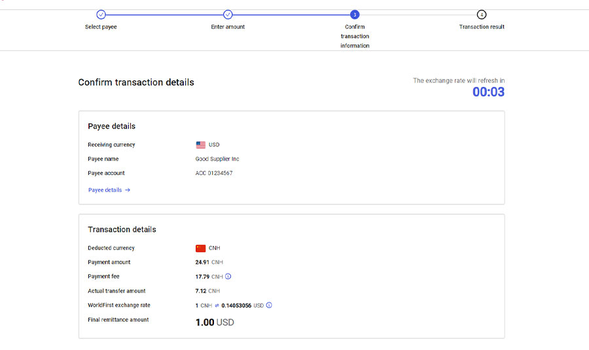
Task: Click the Select payee step checkmark circle
Action: 101,14
